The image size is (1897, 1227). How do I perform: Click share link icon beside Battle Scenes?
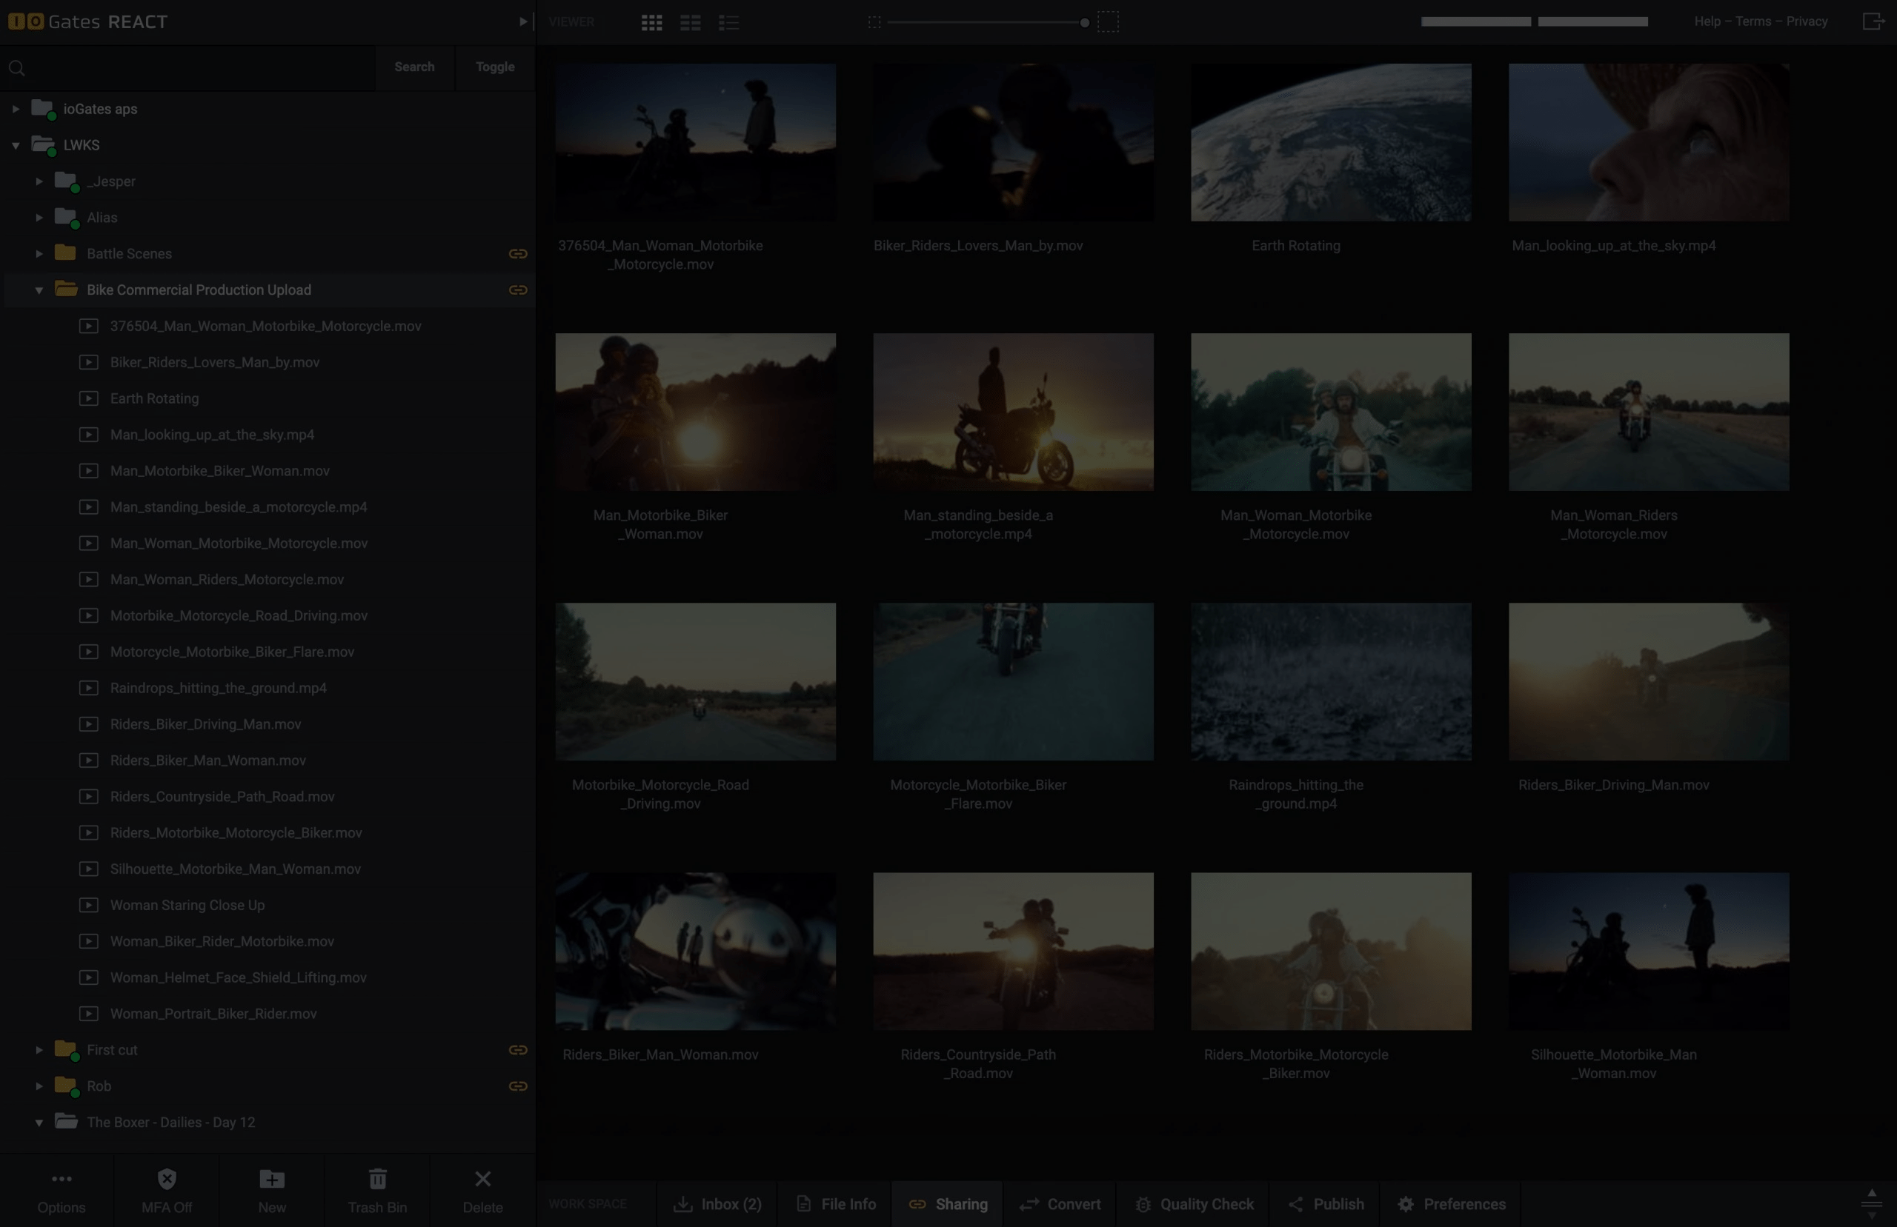pos(518,253)
